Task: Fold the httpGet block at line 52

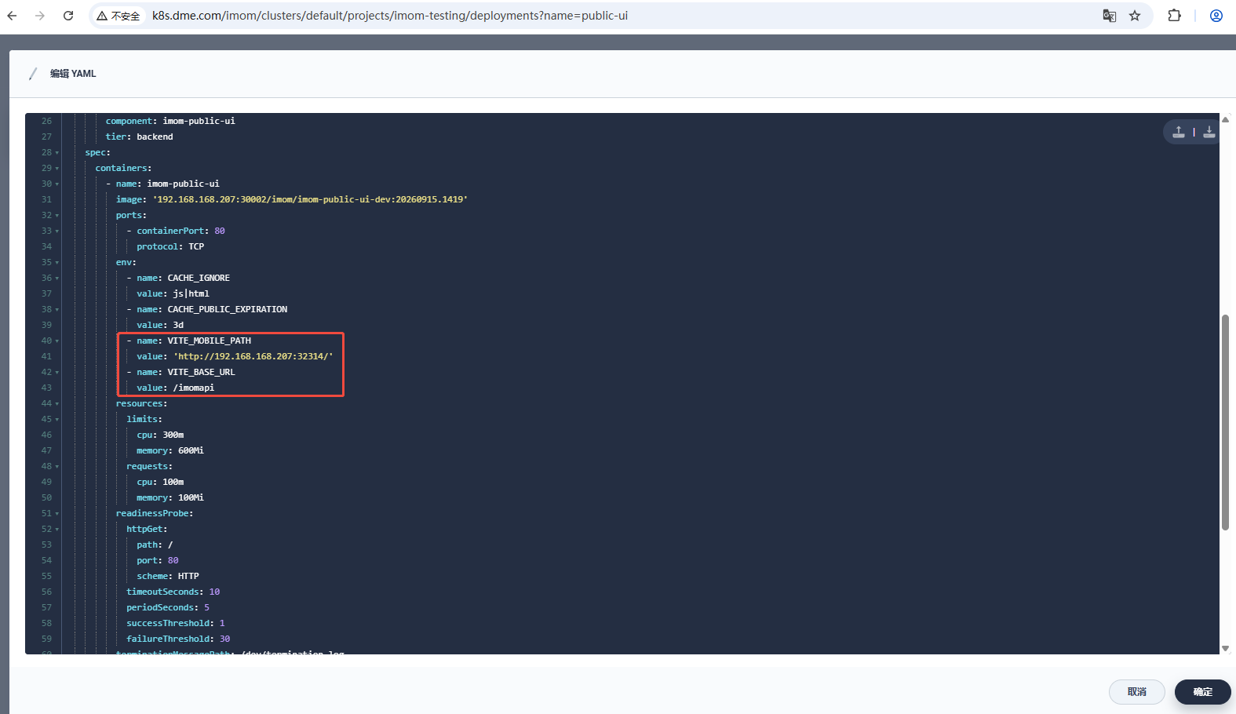Action: tap(57, 530)
